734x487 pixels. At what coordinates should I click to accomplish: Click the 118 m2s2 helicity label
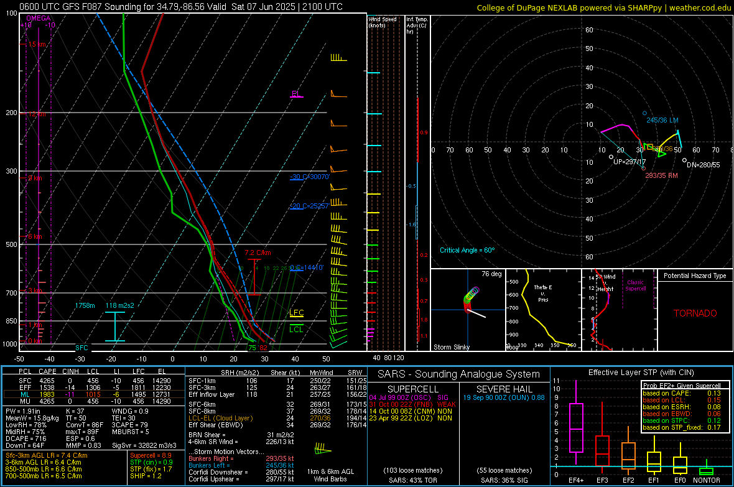[x=120, y=305]
